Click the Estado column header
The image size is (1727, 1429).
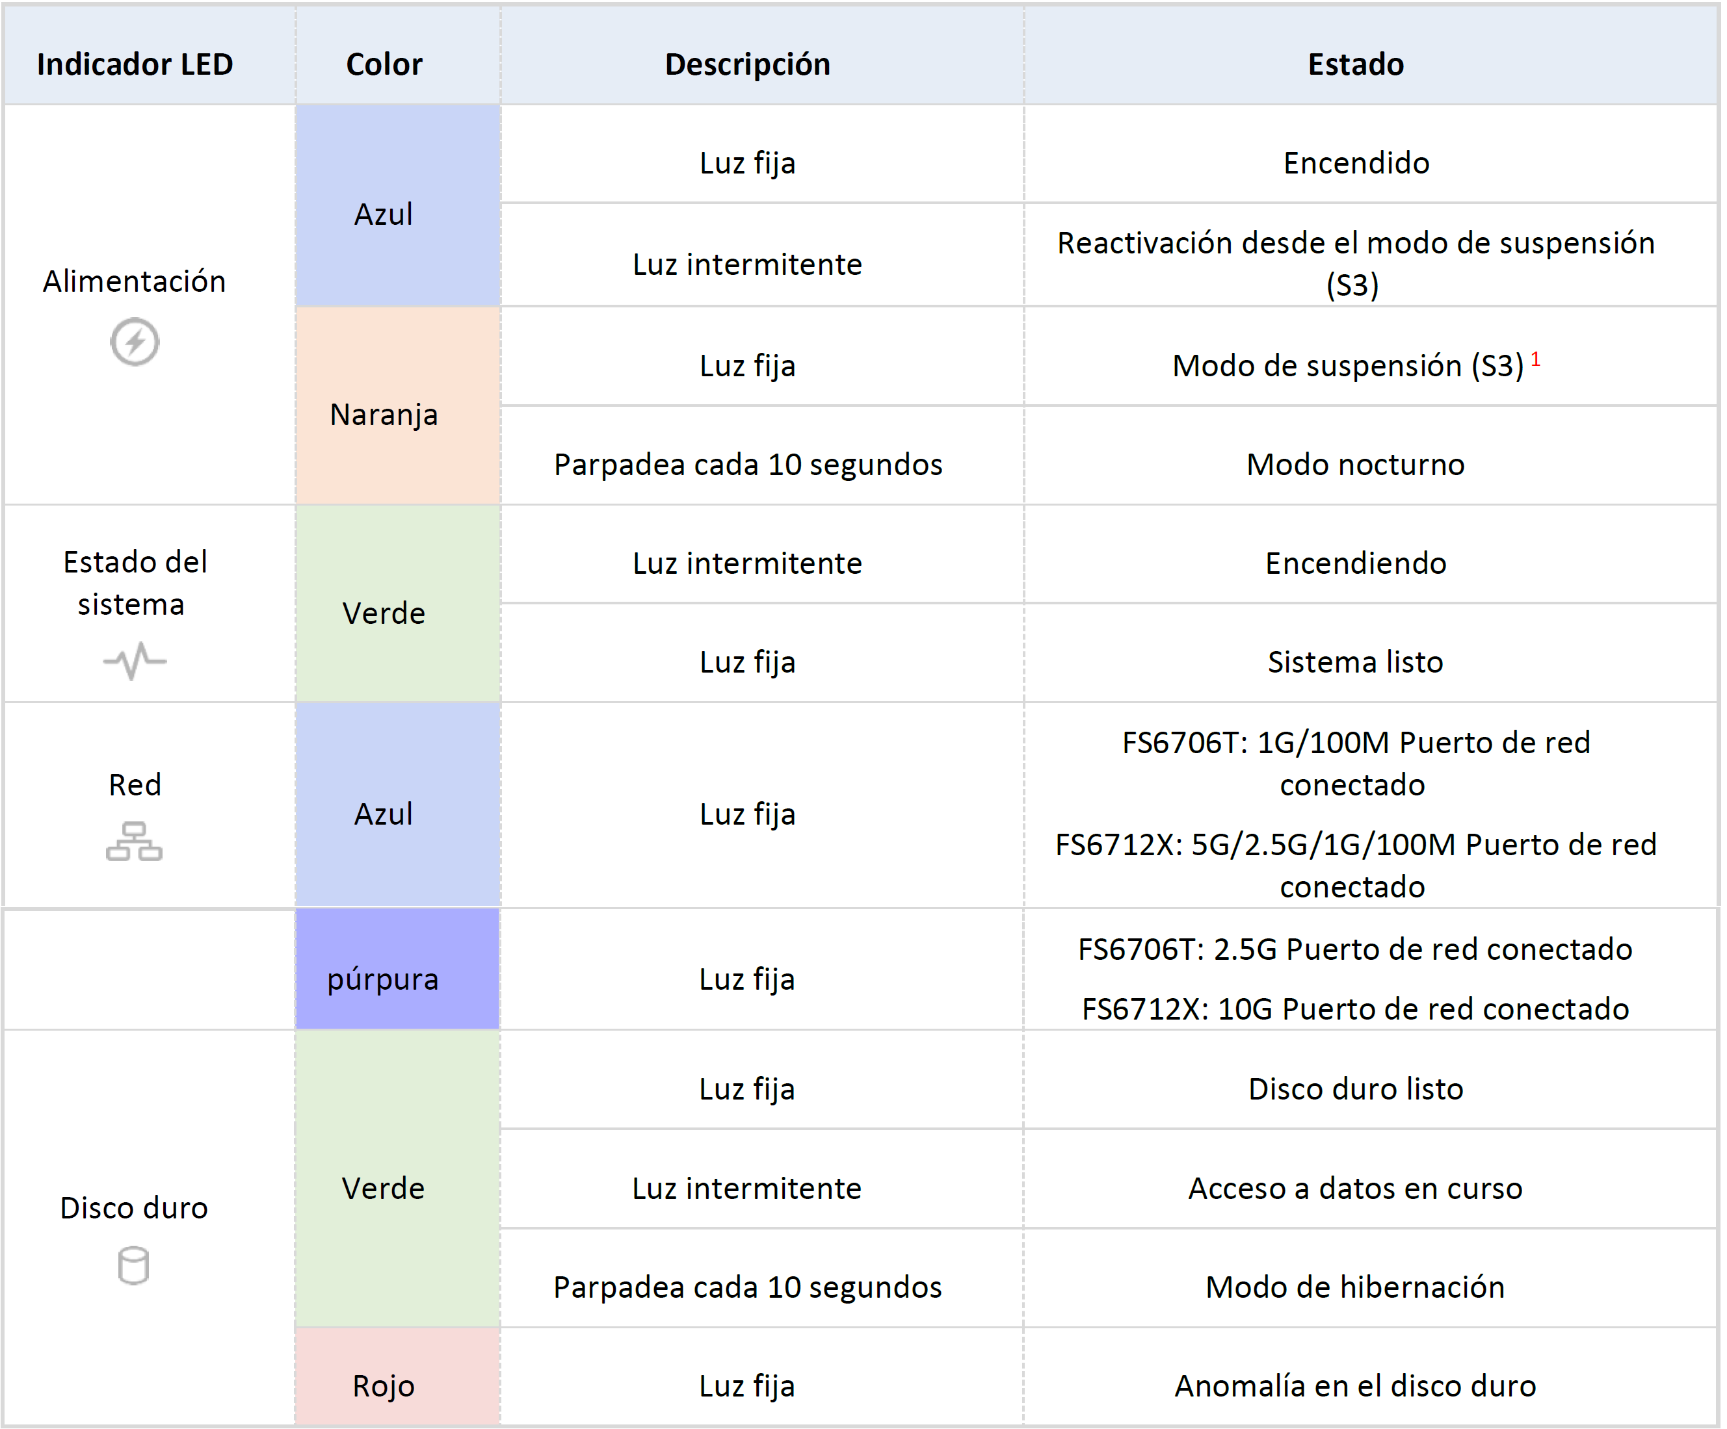tap(1355, 64)
